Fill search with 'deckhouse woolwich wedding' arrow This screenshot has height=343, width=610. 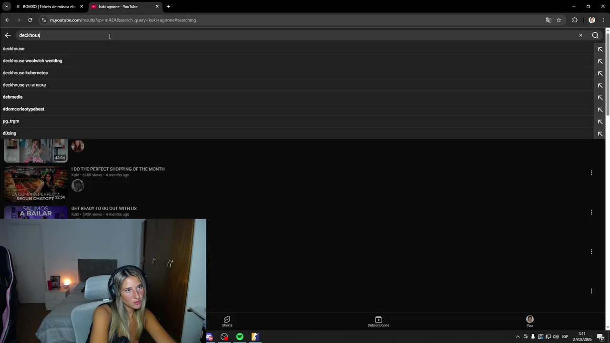coord(600,61)
